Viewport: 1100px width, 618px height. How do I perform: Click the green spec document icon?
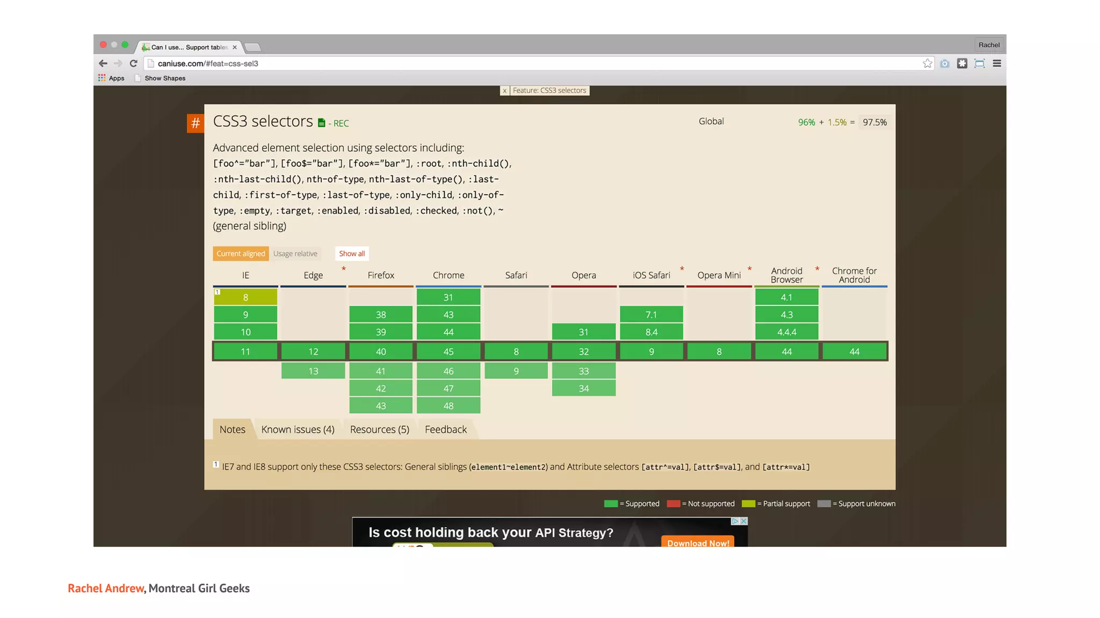[321, 123]
